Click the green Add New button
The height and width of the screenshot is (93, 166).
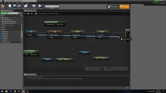4,13
